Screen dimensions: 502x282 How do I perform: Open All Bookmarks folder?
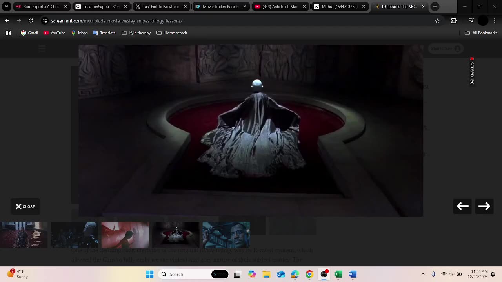point(481,33)
